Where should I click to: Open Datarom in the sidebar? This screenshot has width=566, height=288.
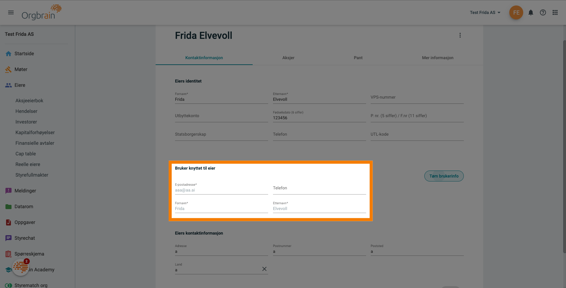24,207
